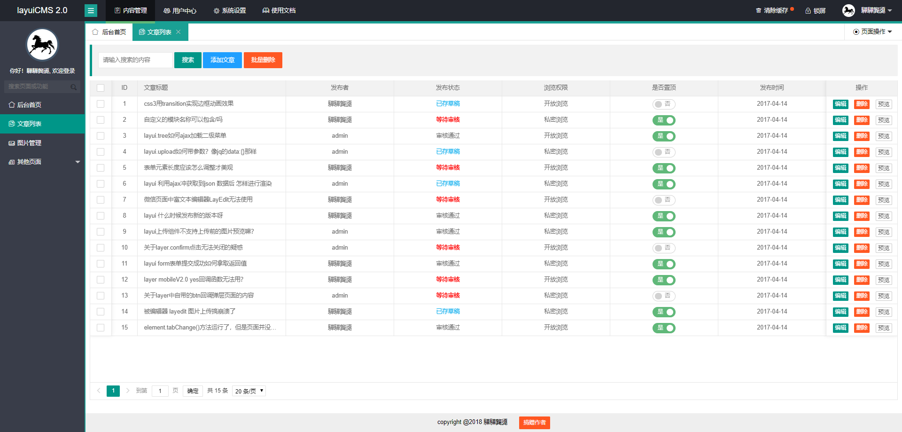The image size is (902, 432).
Task: Click 审核通过 status for article ID 9
Action: coord(448,232)
